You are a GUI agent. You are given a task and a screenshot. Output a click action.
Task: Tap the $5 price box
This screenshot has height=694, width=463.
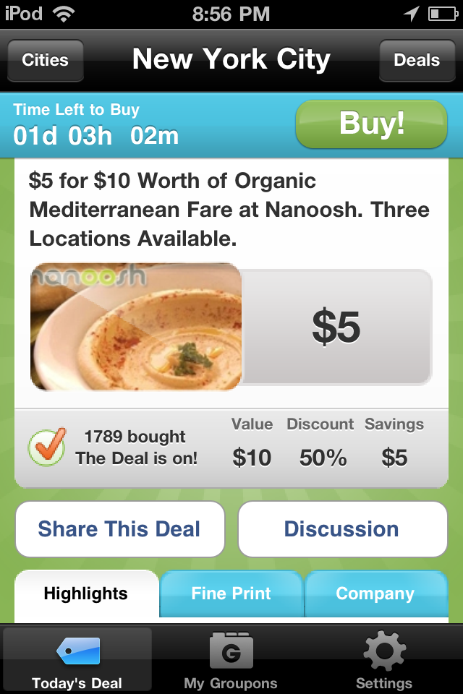(x=336, y=327)
